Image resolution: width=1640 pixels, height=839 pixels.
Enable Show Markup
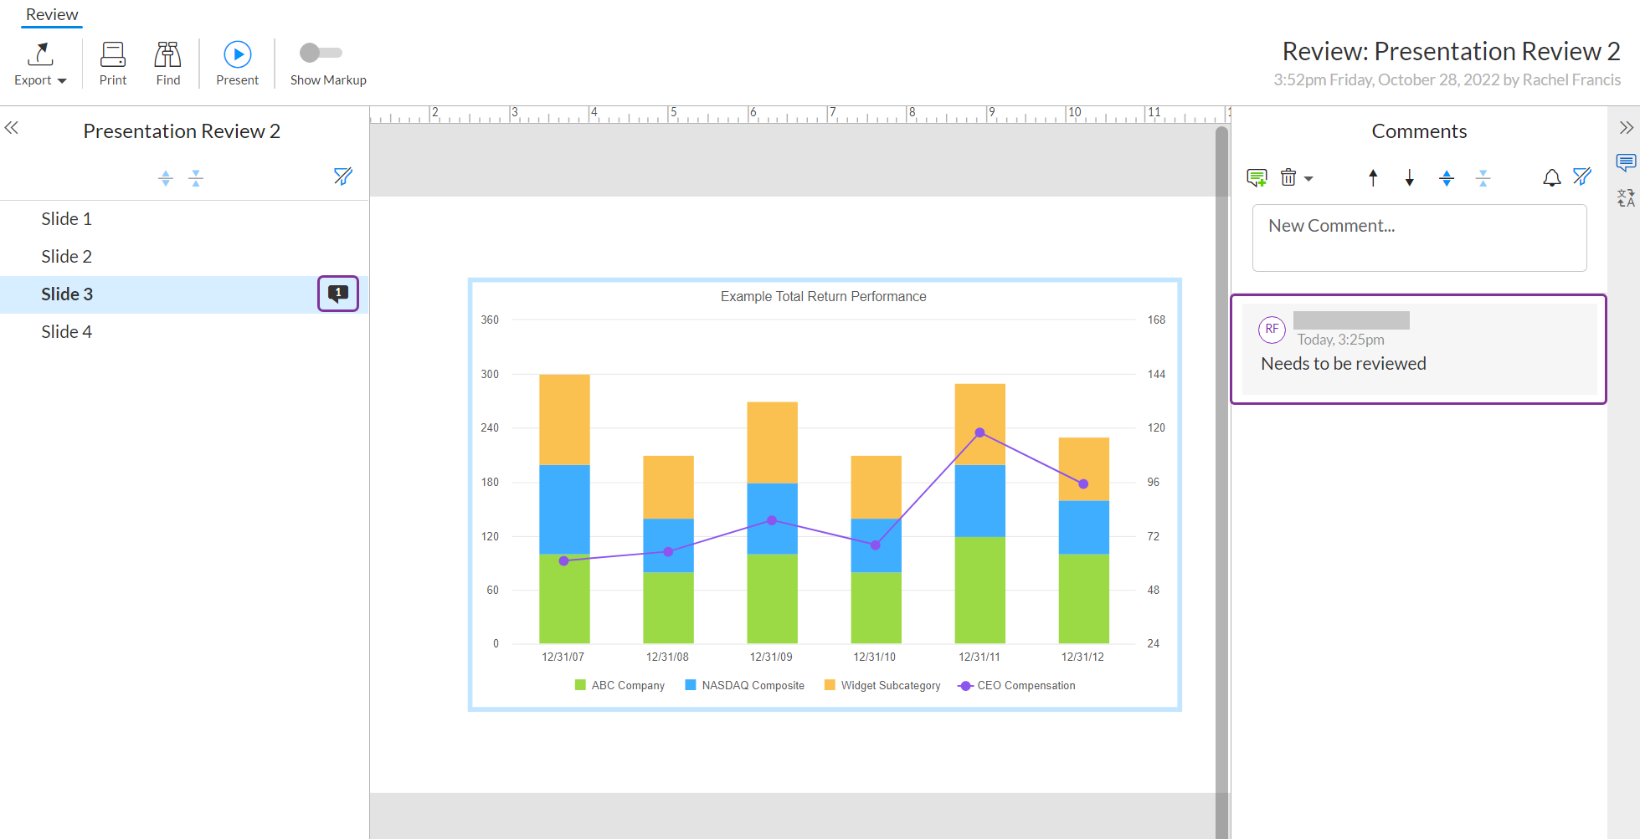[x=317, y=53]
